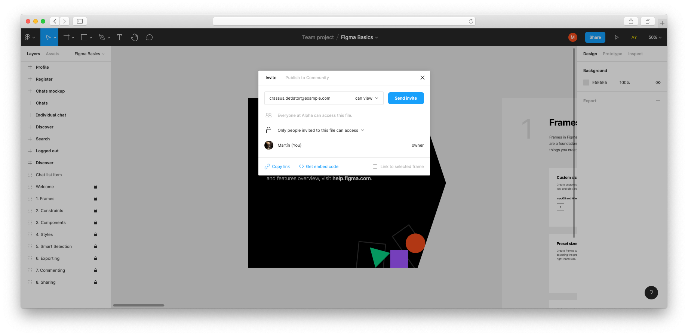Open the help question mark button
The width and height of the screenshot is (688, 336).
click(651, 293)
